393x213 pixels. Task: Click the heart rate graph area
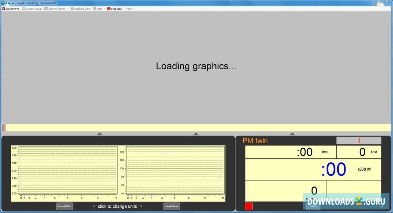pyautogui.click(x=175, y=171)
